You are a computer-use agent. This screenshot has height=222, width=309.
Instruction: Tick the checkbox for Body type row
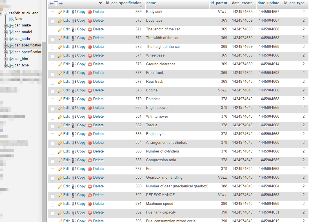tap(52, 22)
